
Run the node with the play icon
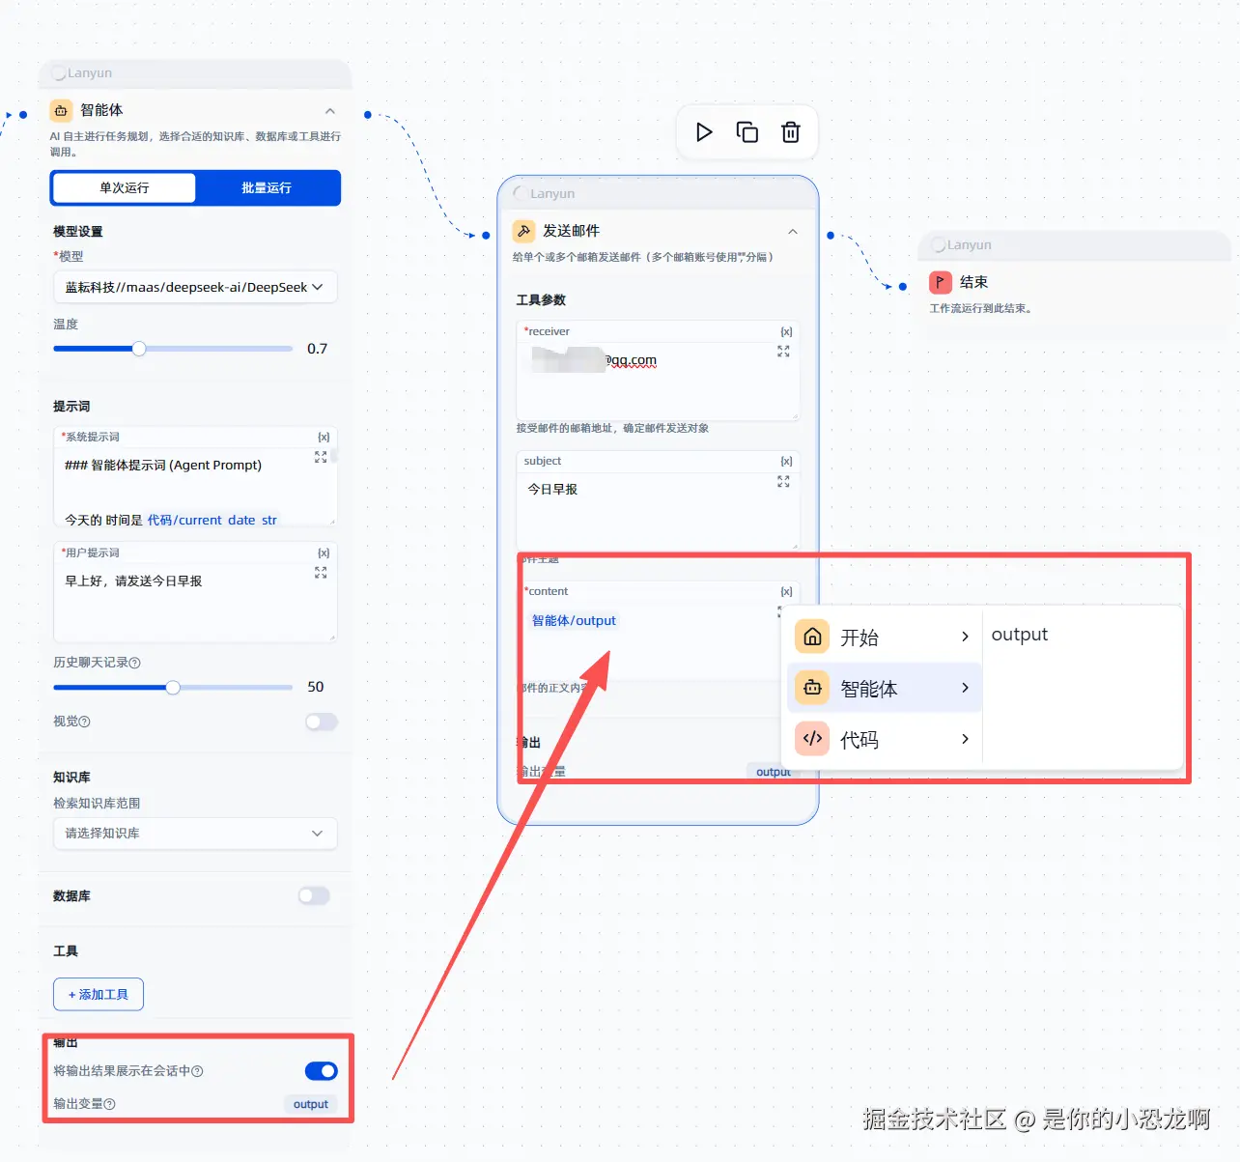(x=704, y=132)
